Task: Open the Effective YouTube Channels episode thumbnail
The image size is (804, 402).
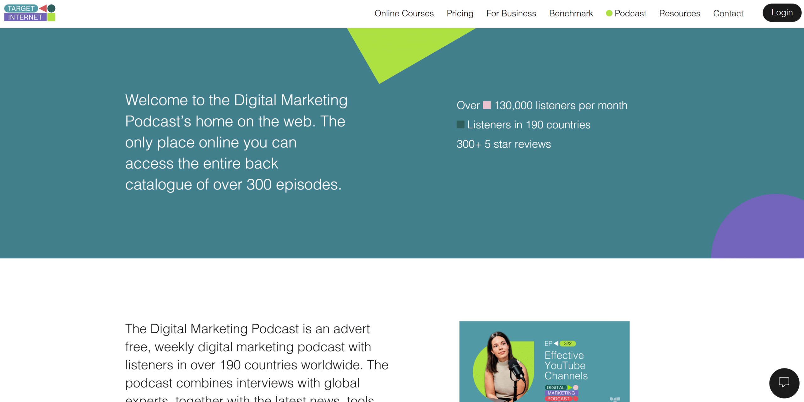Action: (544, 362)
